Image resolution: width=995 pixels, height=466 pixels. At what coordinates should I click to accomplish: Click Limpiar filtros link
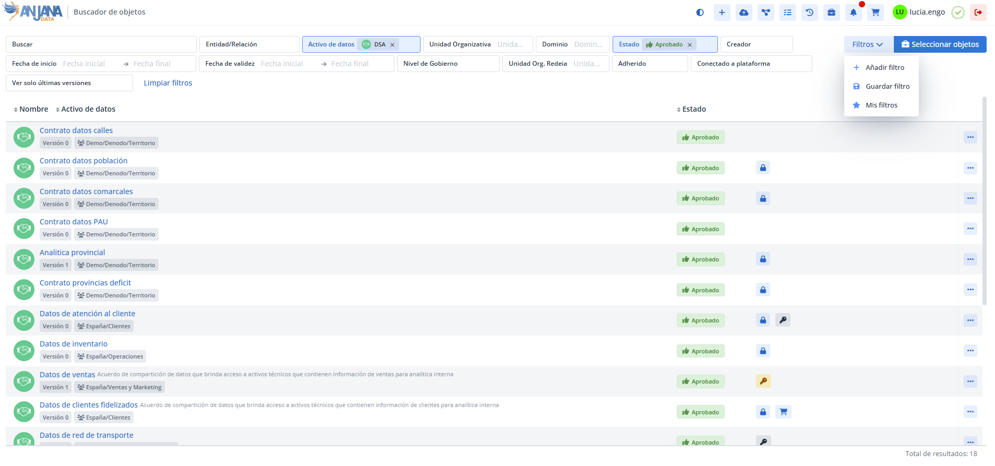168,83
